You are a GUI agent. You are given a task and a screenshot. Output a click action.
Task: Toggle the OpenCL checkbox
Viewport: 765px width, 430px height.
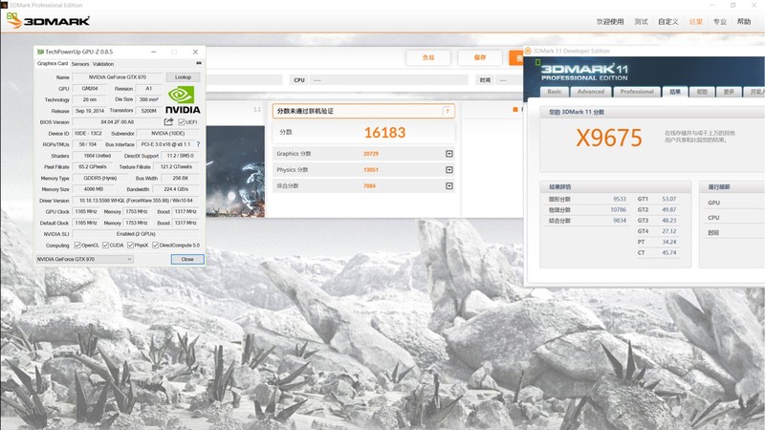(x=77, y=246)
